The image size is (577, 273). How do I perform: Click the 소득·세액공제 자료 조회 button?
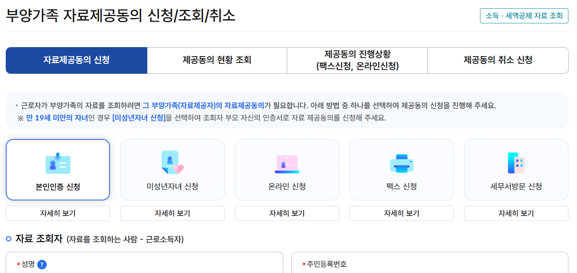[x=524, y=16]
